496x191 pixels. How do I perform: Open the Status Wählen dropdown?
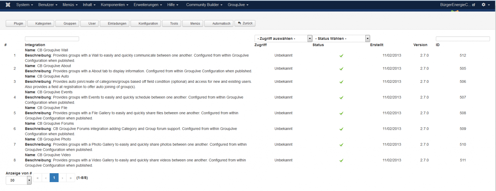[x=341, y=39]
